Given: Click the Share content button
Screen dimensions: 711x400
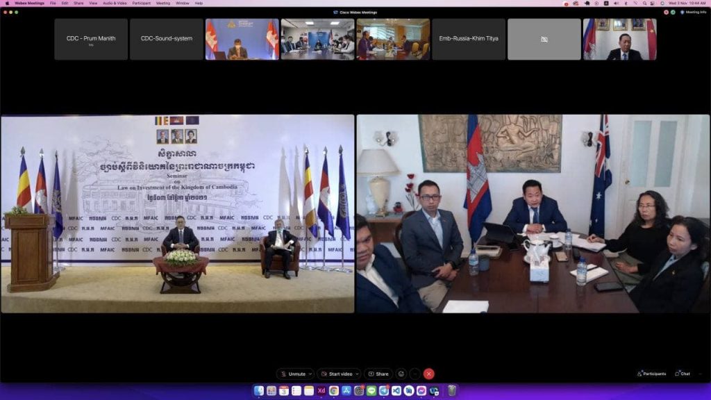Looking at the screenshot, I should (x=378, y=374).
